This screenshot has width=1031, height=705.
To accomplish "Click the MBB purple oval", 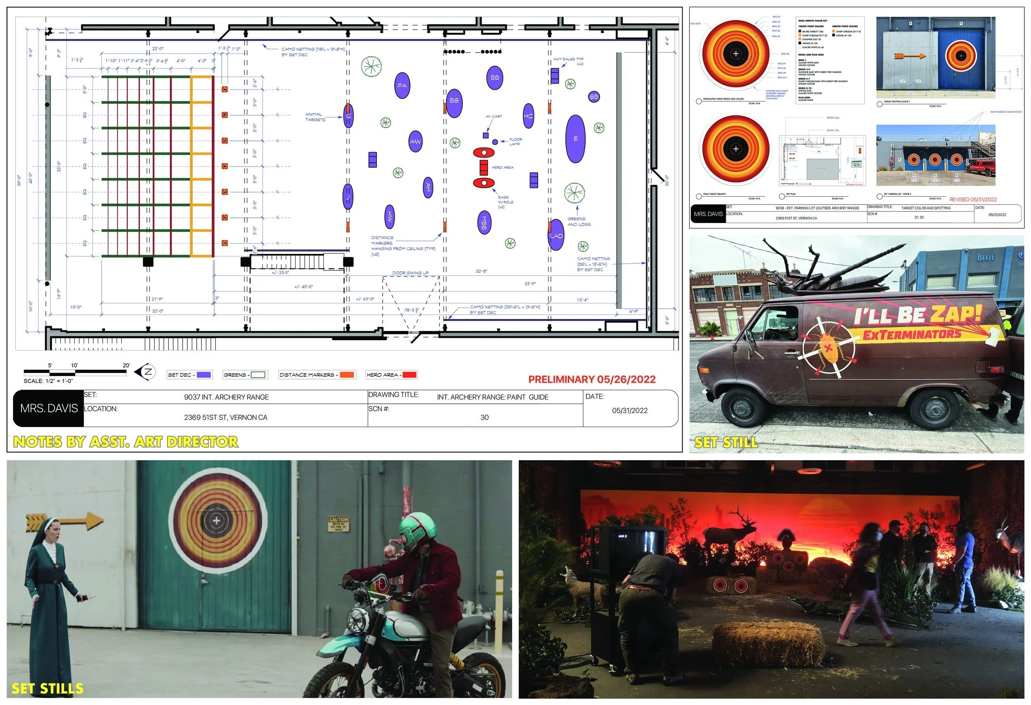I will tap(484, 223).
